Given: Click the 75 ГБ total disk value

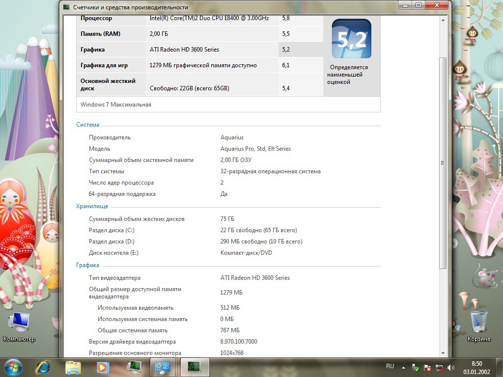Looking at the screenshot, I should tap(227, 219).
